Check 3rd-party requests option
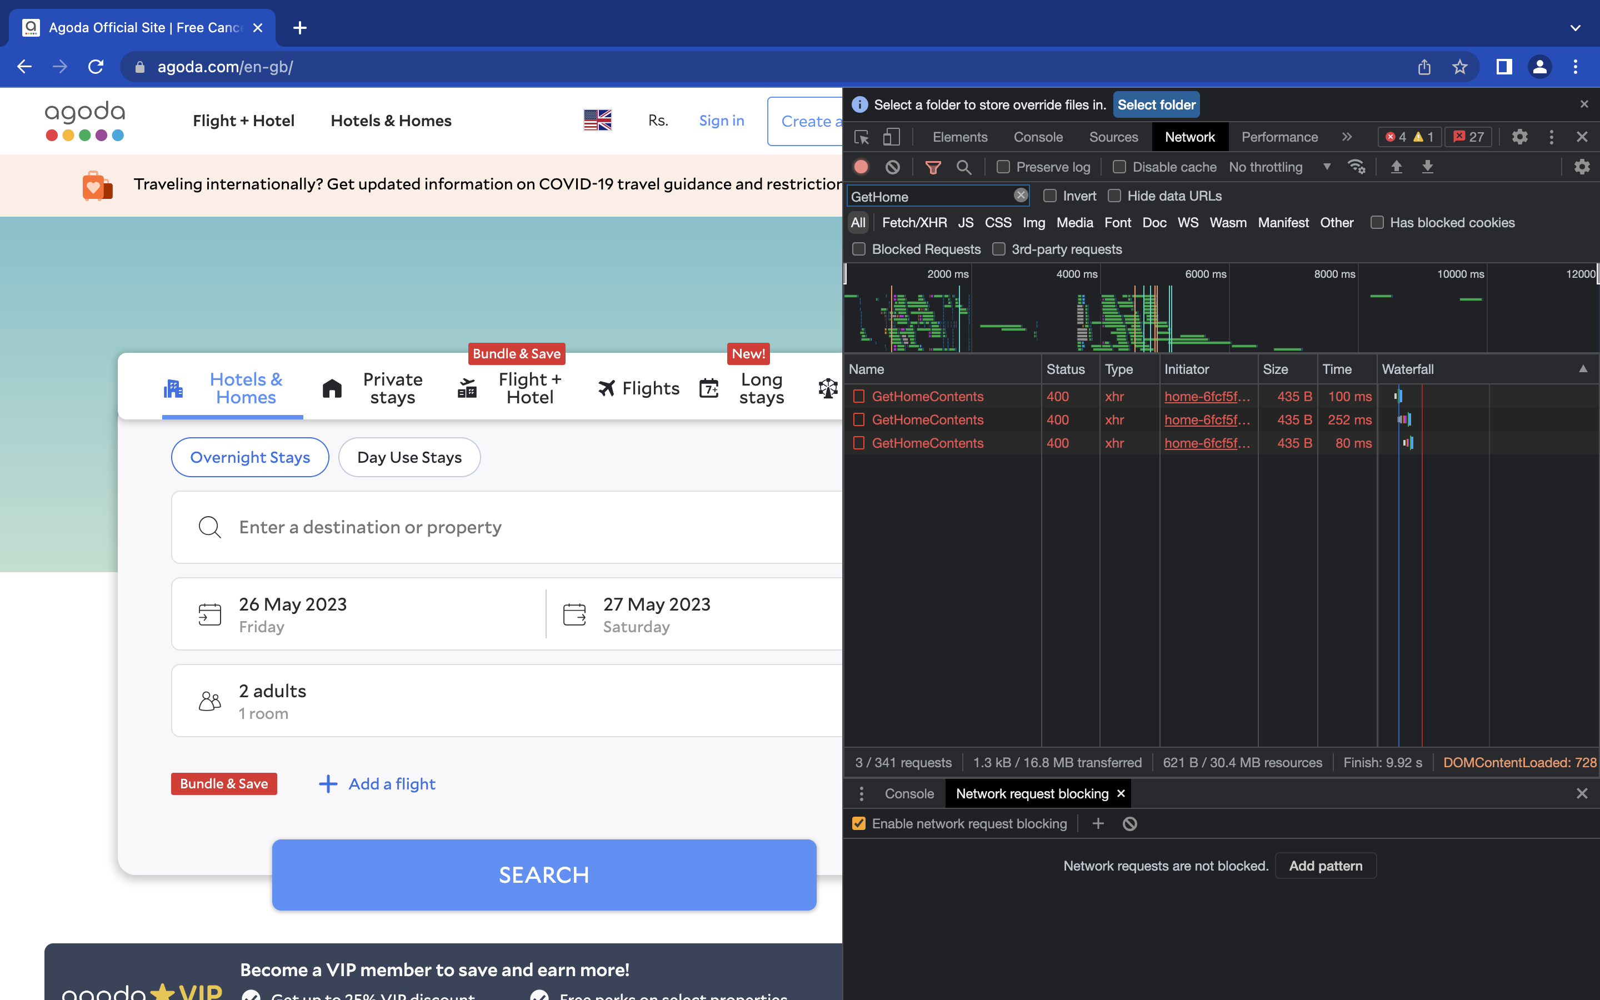Image resolution: width=1600 pixels, height=1000 pixels. tap(999, 249)
